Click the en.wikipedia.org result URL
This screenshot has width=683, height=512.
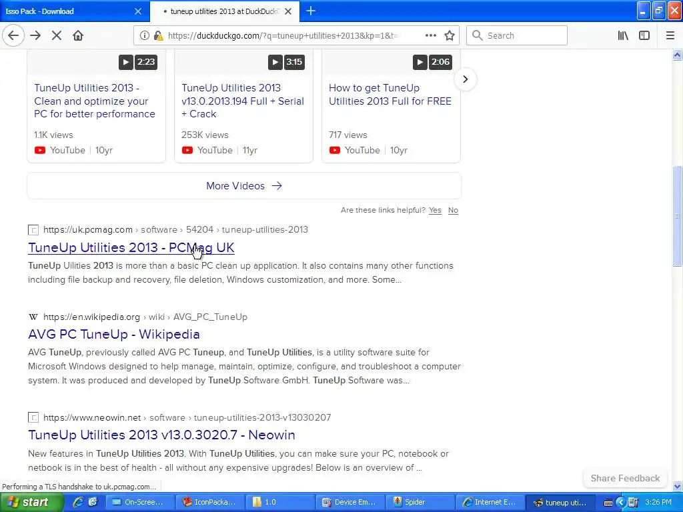(145, 317)
